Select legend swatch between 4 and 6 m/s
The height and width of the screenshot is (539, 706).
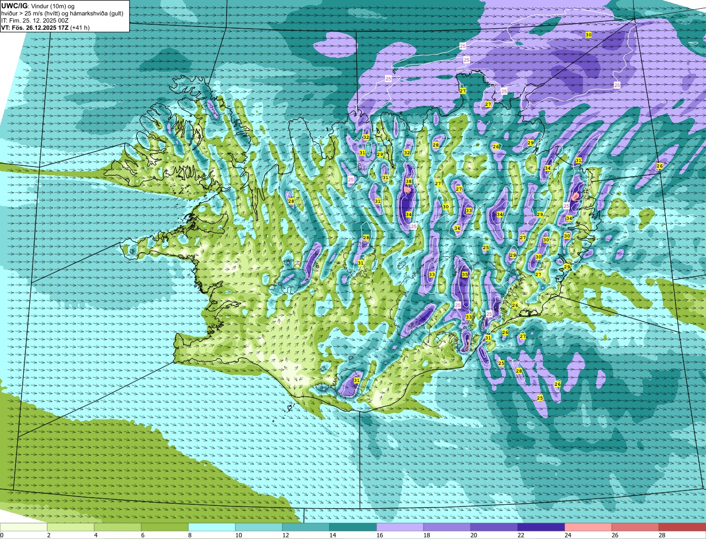117,527
